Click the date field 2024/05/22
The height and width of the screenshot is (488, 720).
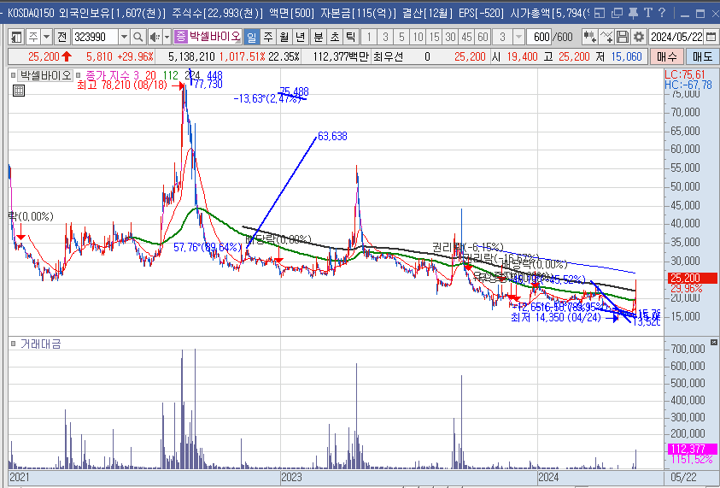point(676,36)
